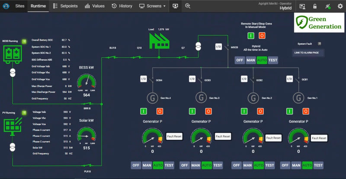Screen dimensions: 346x179
Task: Open the Sites tab
Action: pyautogui.click(x=19, y=6)
